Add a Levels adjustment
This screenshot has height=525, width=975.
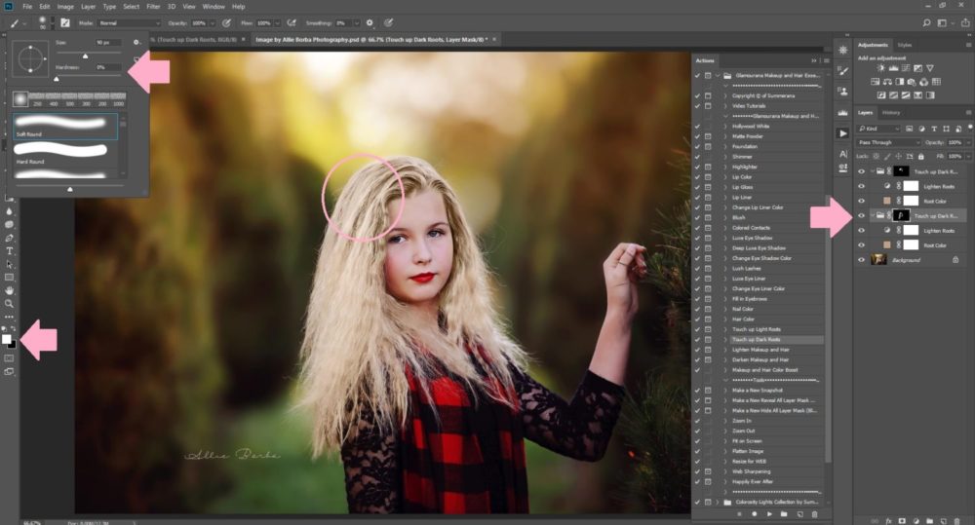[893, 68]
